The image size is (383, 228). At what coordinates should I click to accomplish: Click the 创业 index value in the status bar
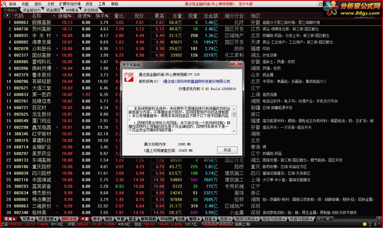(x=149, y=224)
